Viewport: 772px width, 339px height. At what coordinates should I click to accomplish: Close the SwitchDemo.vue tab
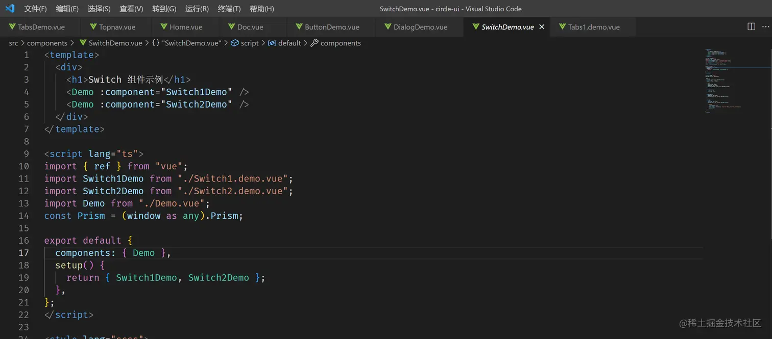pos(542,27)
